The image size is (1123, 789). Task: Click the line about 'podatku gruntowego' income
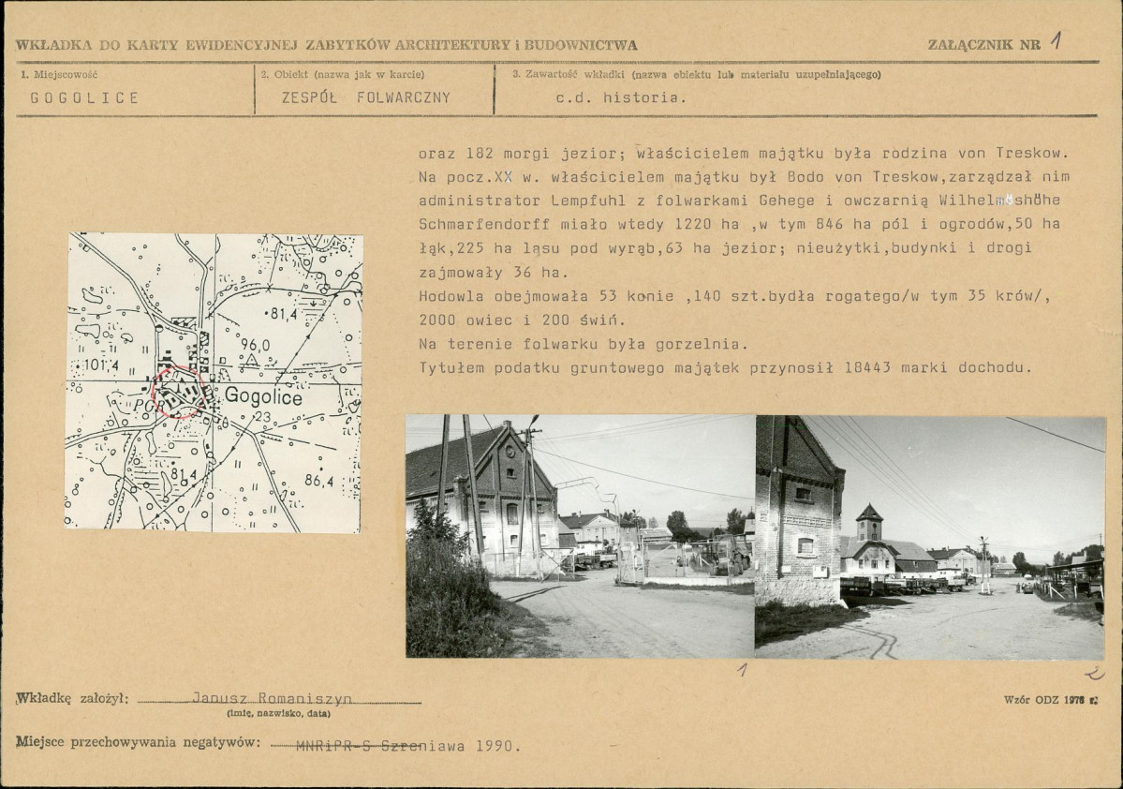[726, 367]
